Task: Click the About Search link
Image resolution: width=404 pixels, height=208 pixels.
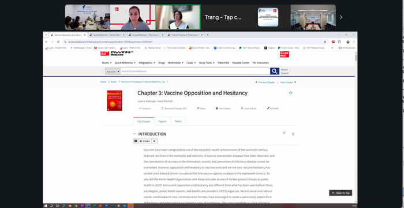Action: (x=285, y=71)
